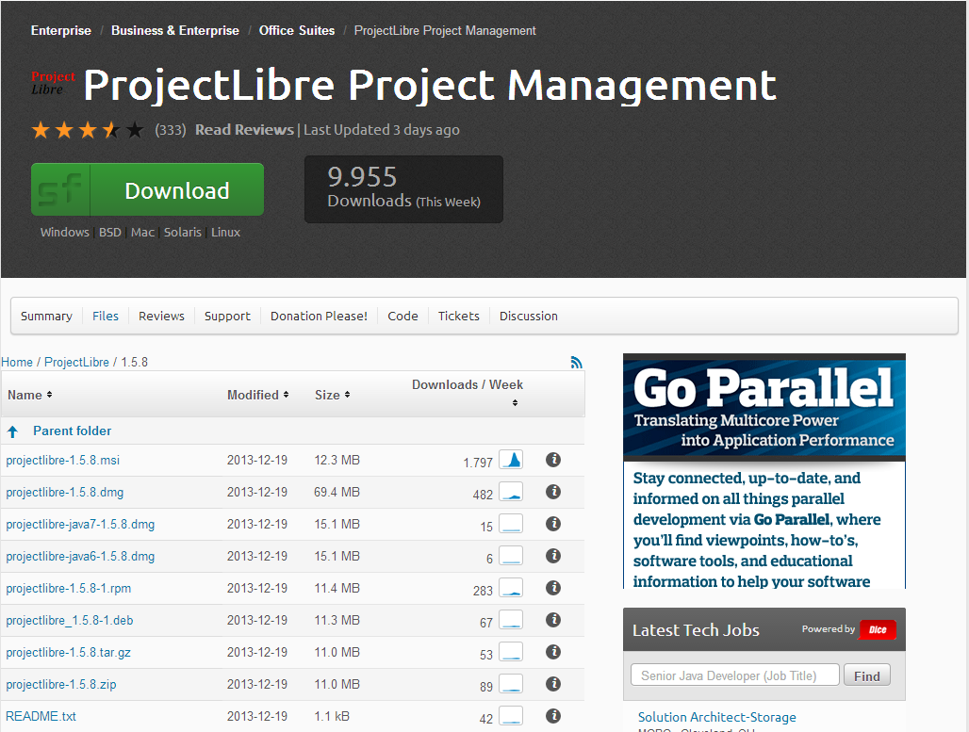View download stats chart for projectlibre-java6-1.5.8.dmg
Viewport: 969px width, 732px height.
pyautogui.click(x=511, y=556)
